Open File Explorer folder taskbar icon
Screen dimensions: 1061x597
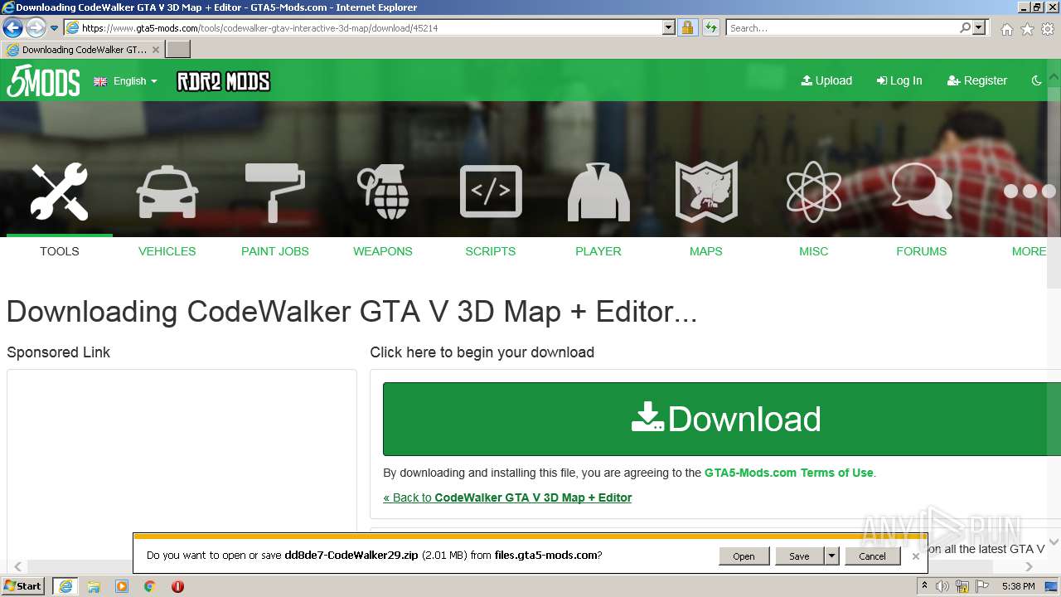(x=94, y=586)
